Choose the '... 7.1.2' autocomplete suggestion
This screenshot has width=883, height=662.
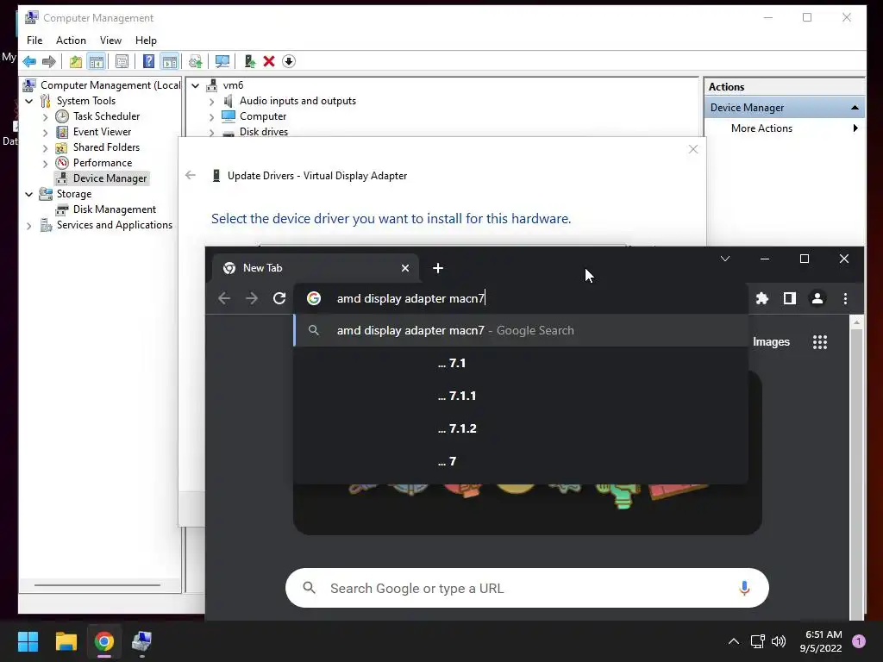pyautogui.click(x=522, y=428)
